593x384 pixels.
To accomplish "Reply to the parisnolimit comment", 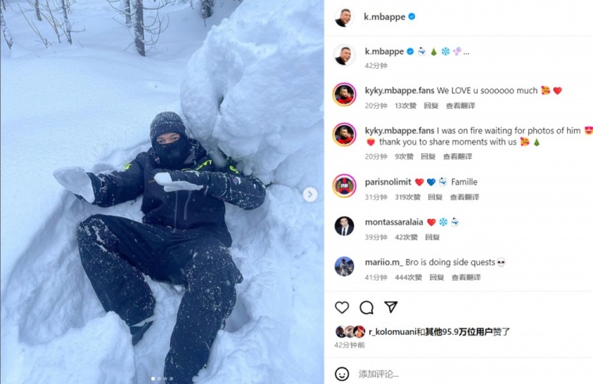I will [x=435, y=197].
